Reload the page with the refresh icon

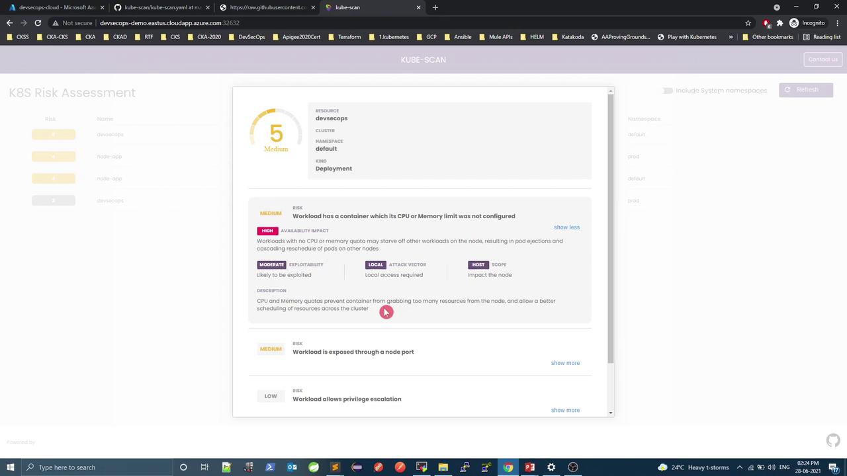point(38,22)
